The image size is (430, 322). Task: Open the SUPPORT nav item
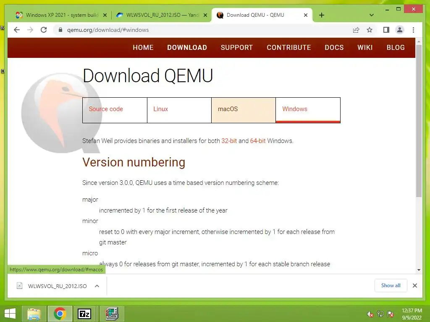point(237,47)
